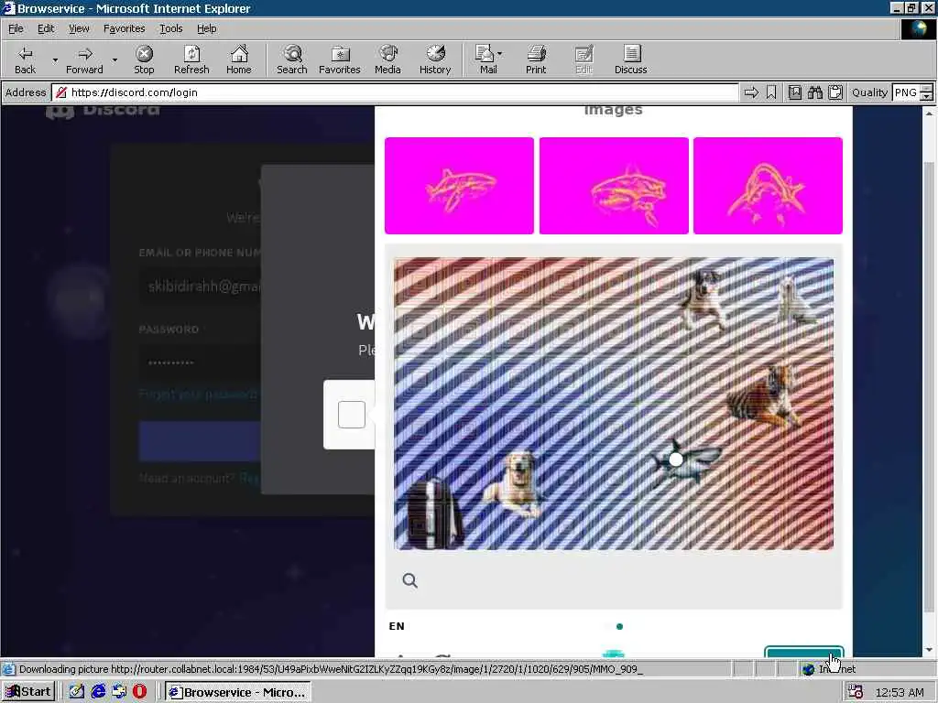Print the page using the toolbar

click(536, 59)
